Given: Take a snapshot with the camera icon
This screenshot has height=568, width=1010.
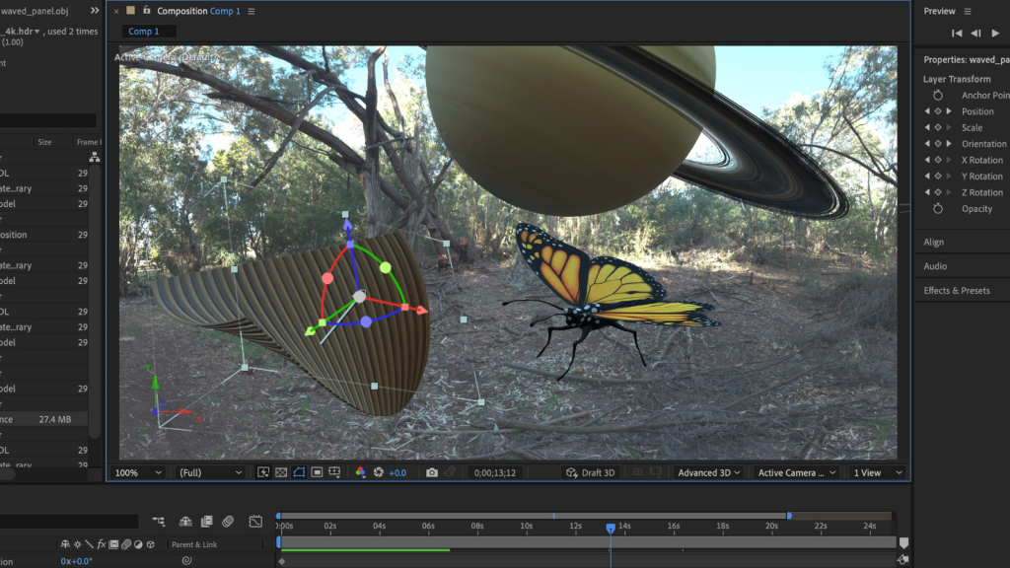Looking at the screenshot, I should [431, 473].
